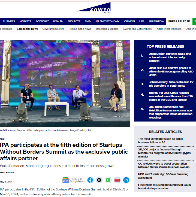The width and height of the screenshot is (196, 197).
Task: Follow us on Google News badge
Action: pos(73,180)
